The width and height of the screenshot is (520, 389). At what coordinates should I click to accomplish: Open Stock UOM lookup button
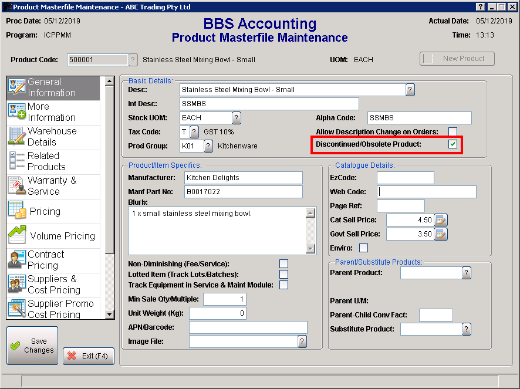237,118
